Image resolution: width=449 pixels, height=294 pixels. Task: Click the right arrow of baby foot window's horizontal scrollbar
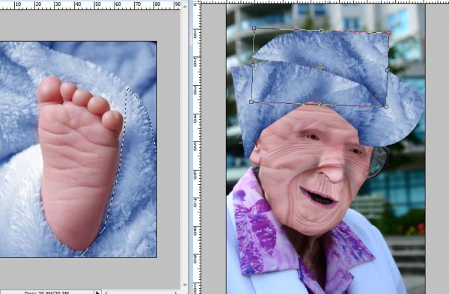pos(176,293)
